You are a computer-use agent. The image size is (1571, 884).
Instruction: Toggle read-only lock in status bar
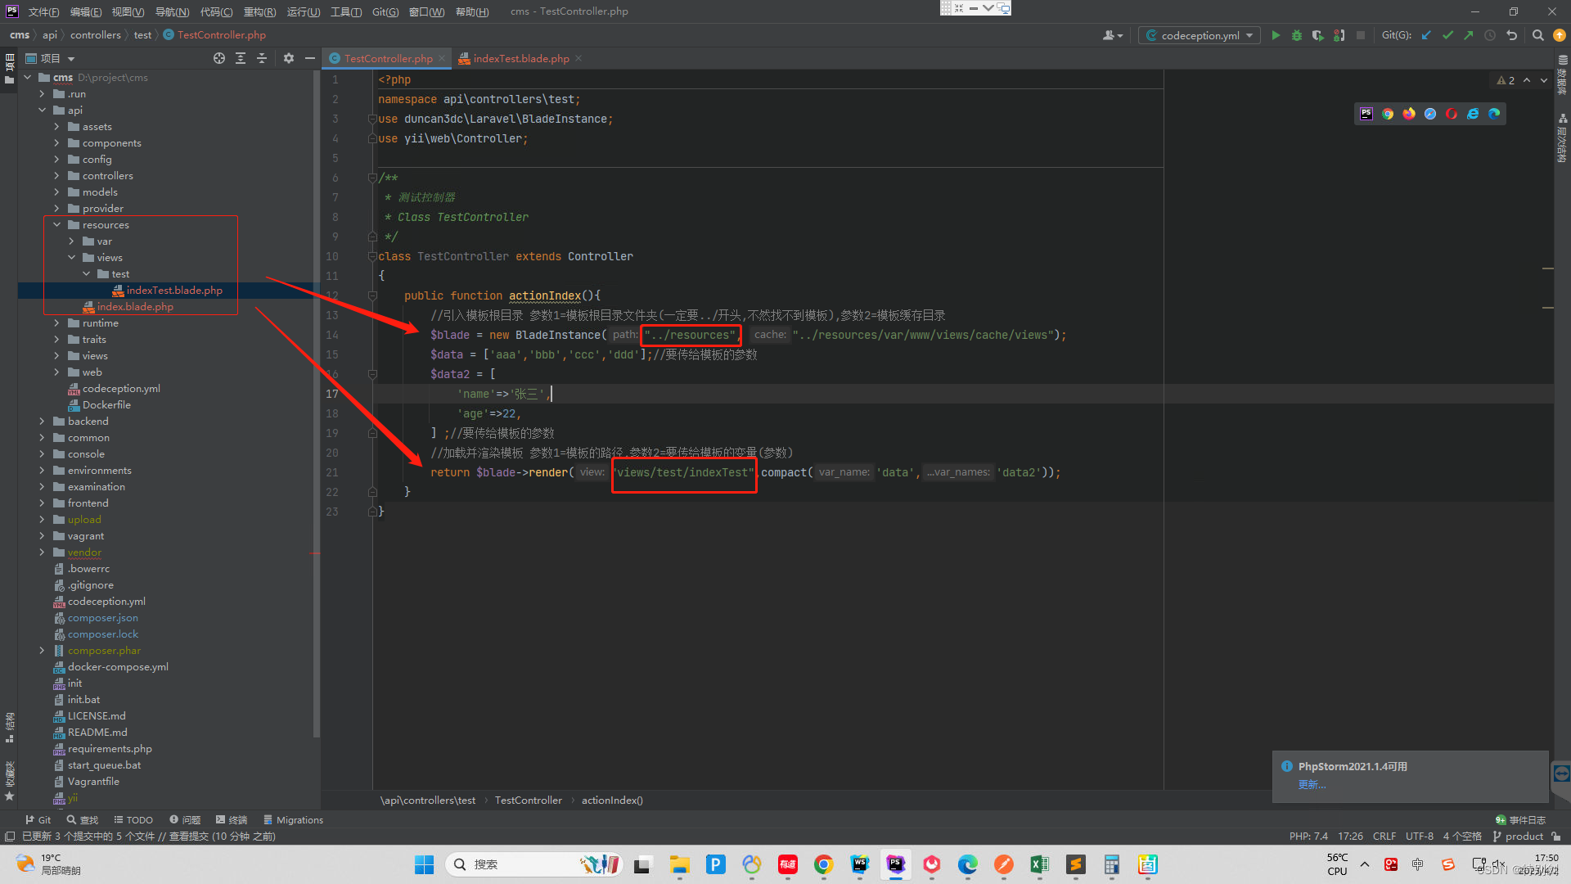click(1556, 837)
